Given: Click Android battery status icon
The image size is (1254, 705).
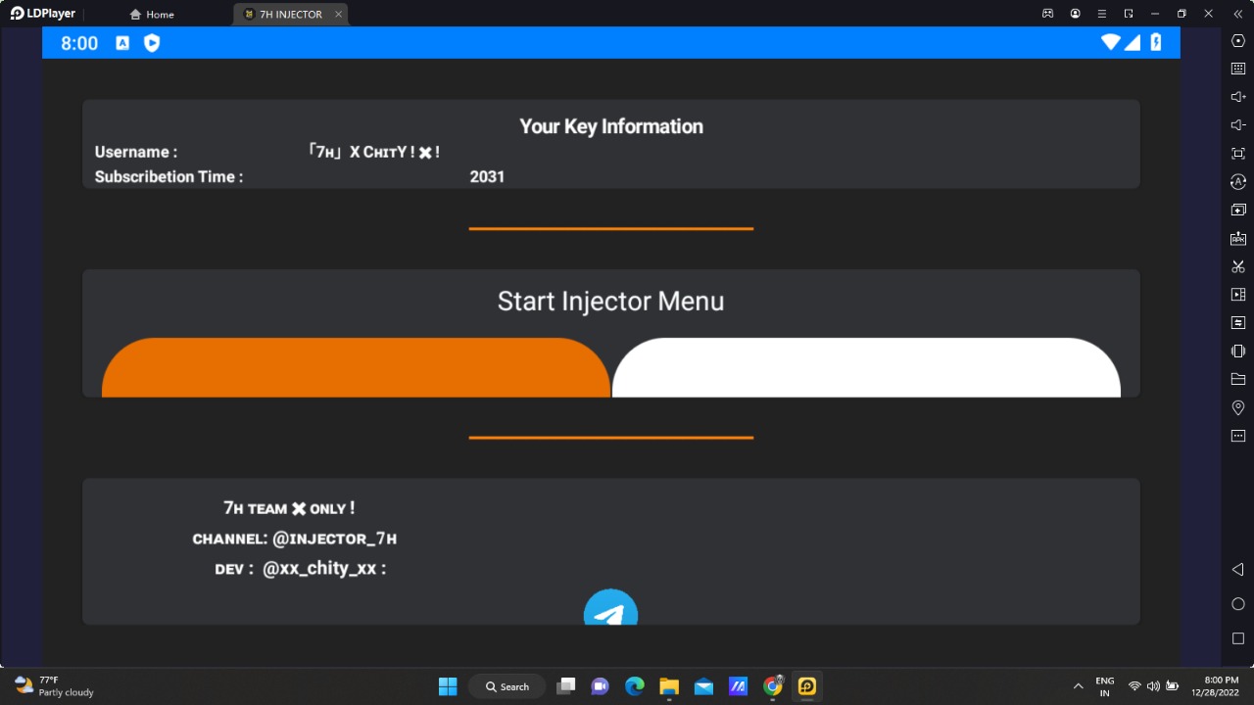Looking at the screenshot, I should 1156,42.
